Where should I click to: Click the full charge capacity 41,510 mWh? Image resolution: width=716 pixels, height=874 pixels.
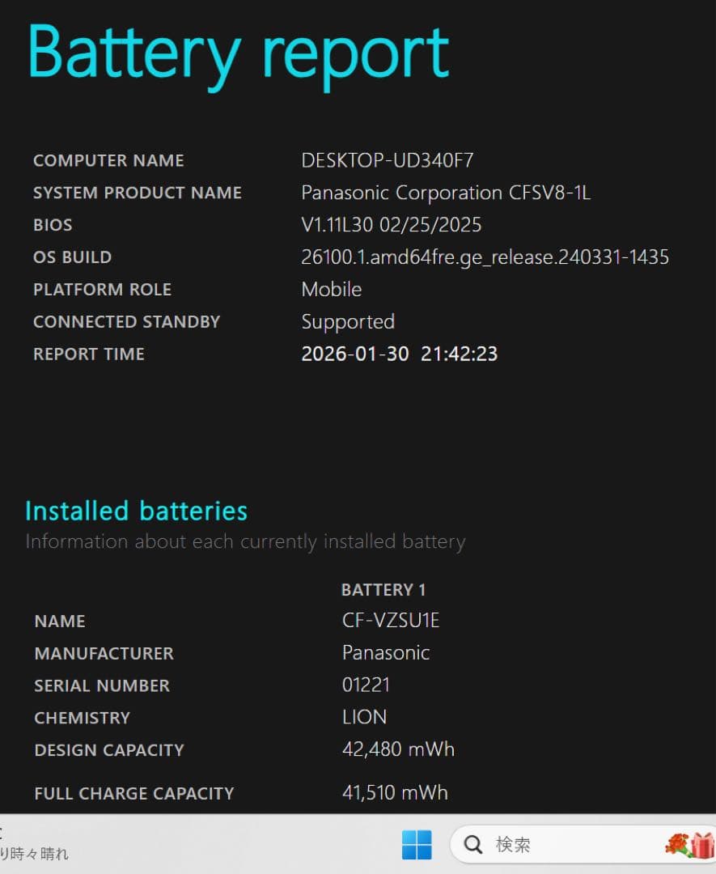click(x=395, y=792)
